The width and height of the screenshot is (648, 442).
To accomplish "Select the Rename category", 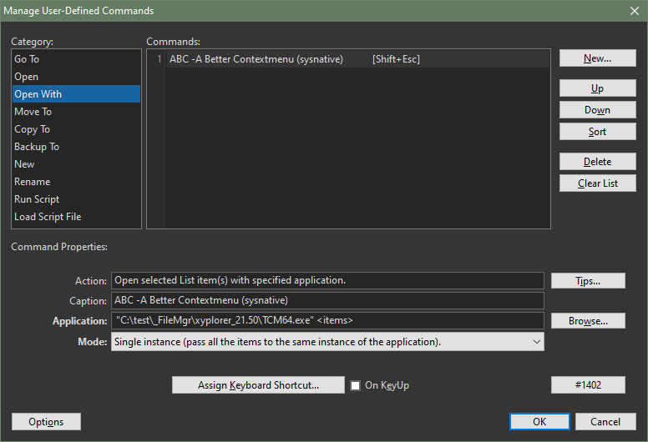I will (x=76, y=182).
